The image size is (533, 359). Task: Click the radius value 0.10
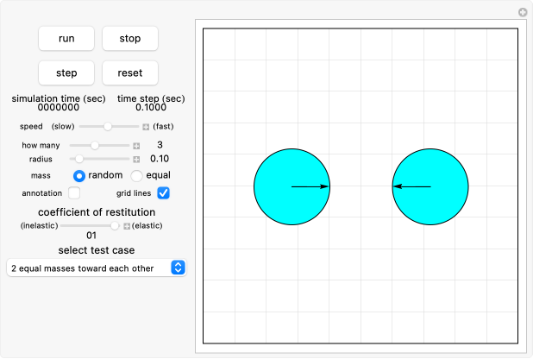(160, 159)
